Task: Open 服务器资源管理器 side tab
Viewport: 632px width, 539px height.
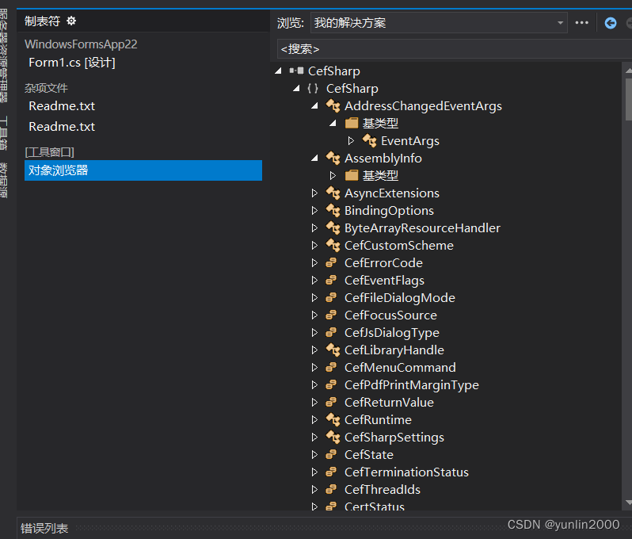Action: (4, 55)
